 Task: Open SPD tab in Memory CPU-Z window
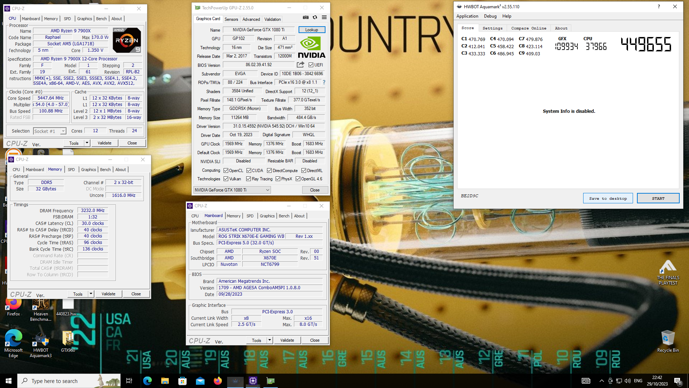click(x=71, y=170)
